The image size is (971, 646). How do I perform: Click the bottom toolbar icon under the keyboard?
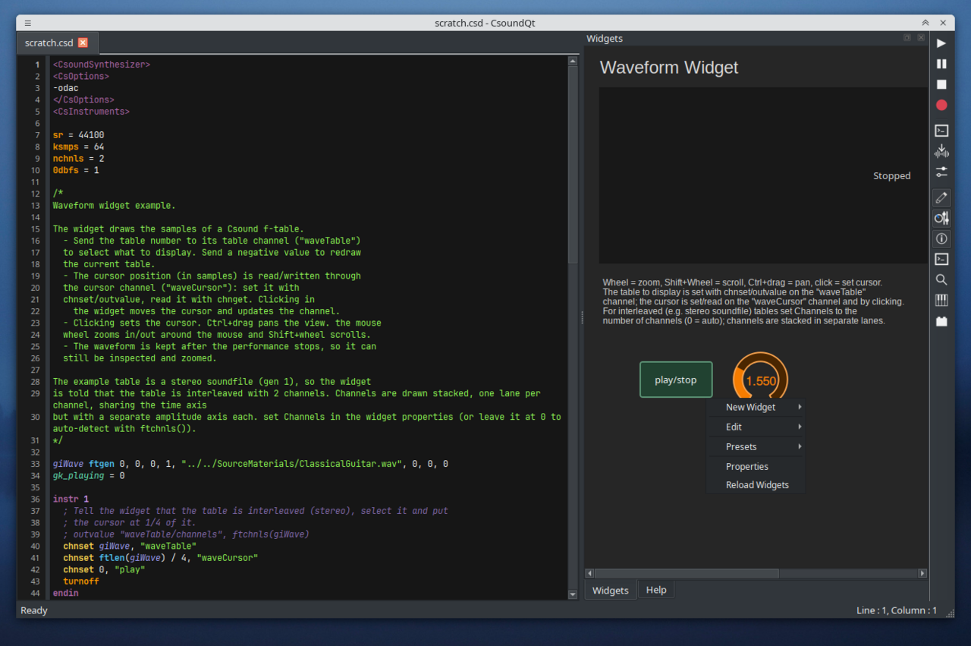(941, 321)
